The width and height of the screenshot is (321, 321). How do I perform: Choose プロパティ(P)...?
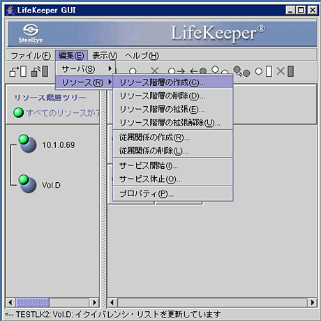[173, 194]
